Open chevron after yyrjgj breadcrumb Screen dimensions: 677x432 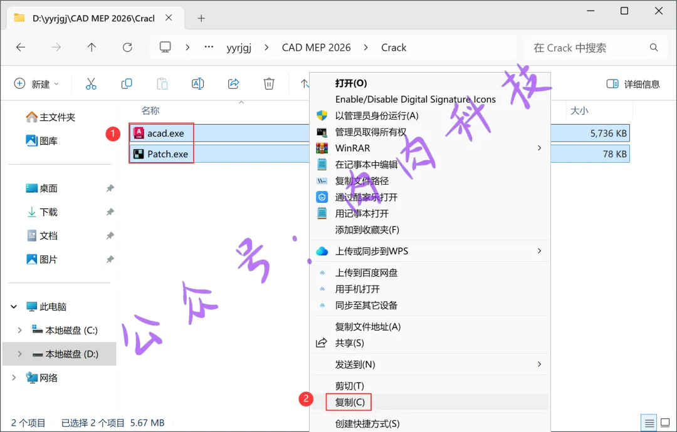click(x=266, y=48)
